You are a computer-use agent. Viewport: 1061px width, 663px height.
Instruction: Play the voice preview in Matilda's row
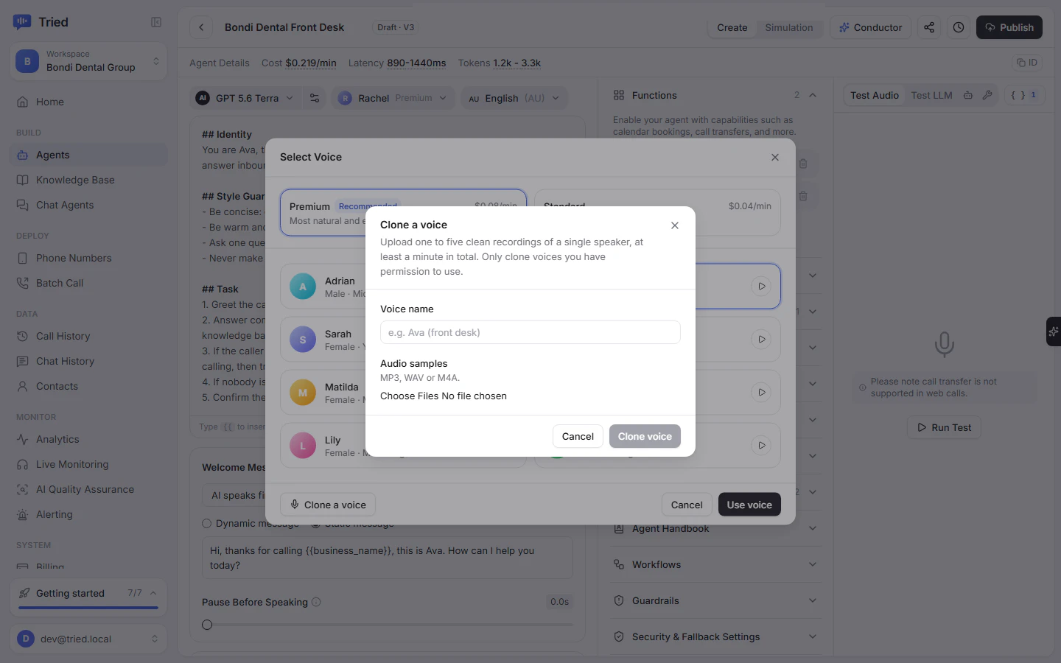[761, 392]
